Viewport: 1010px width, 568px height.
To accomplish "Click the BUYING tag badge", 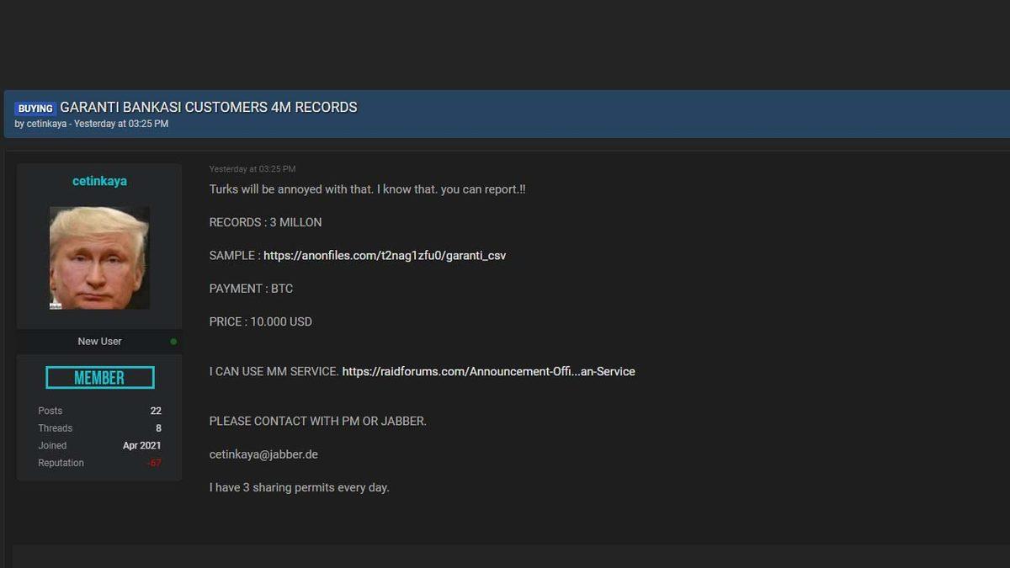I will [x=35, y=109].
